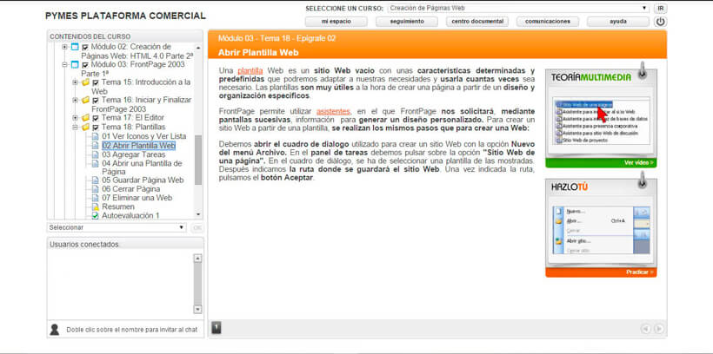Expand the Tema 15 tree node

75,82
